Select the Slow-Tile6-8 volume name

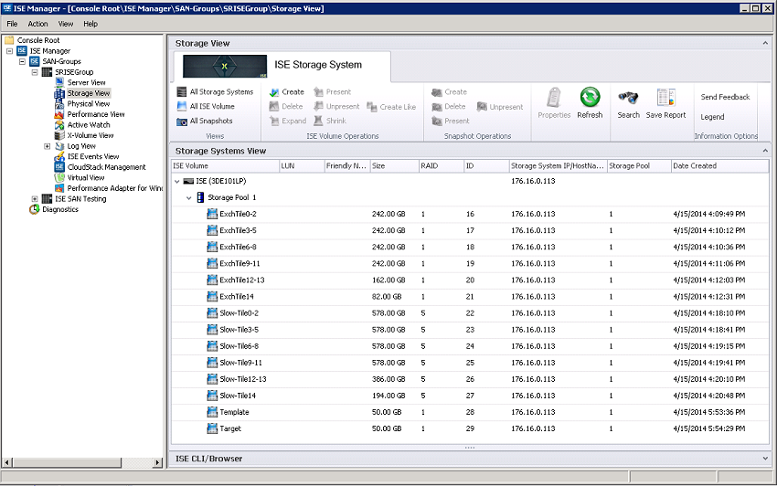239,346
